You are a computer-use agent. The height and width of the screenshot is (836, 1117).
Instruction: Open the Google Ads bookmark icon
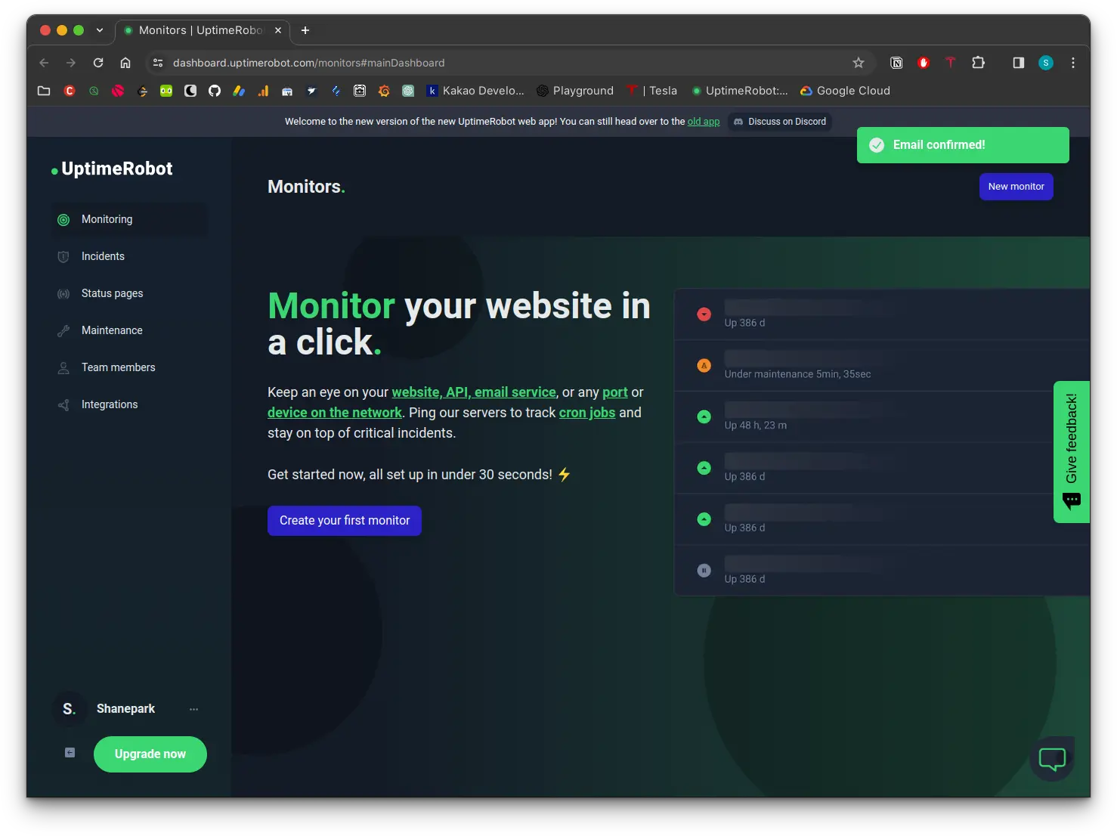[239, 91]
